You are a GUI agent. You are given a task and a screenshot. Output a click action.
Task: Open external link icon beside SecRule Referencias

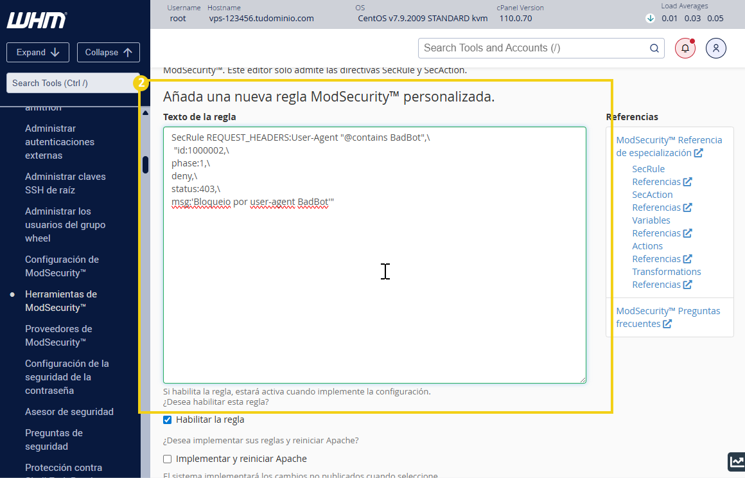(687, 182)
